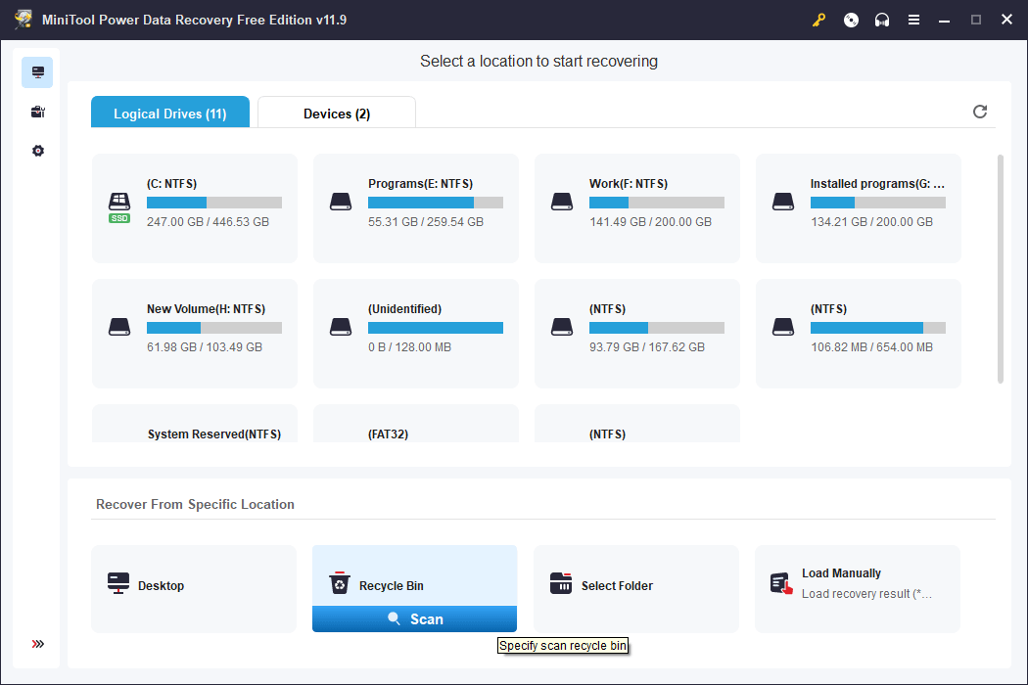The image size is (1028, 685).
Task: Click 55.31 GB / 259.54 GB text
Action: pyautogui.click(x=426, y=221)
